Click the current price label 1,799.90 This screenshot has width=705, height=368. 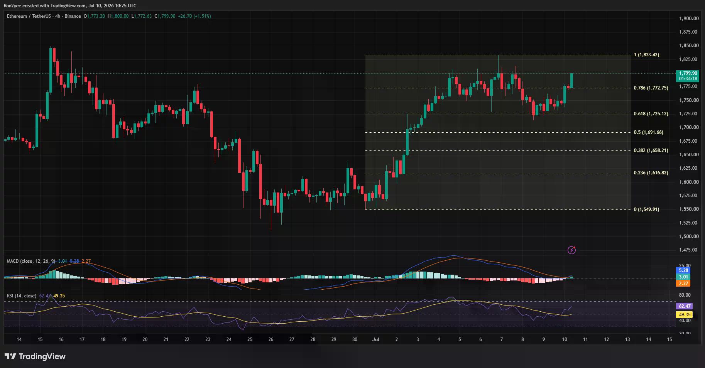coord(688,73)
